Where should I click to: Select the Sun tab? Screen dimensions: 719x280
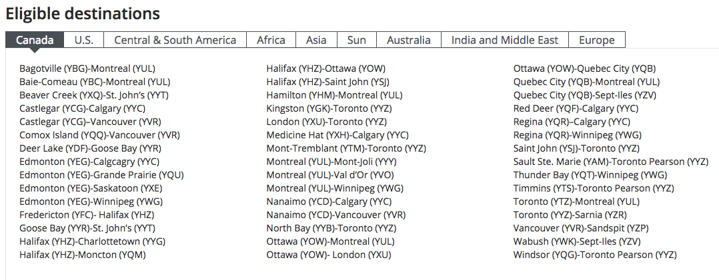(x=356, y=40)
